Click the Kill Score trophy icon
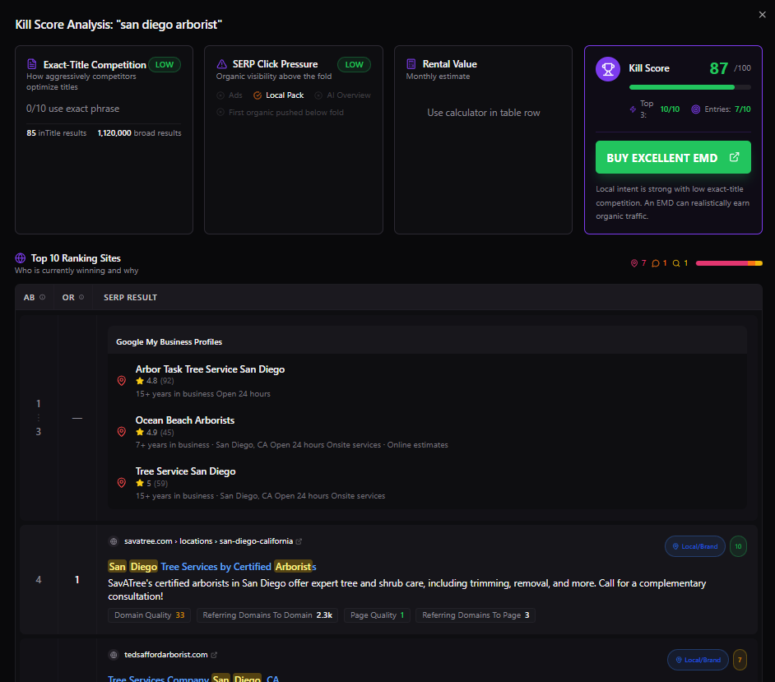 pos(607,69)
